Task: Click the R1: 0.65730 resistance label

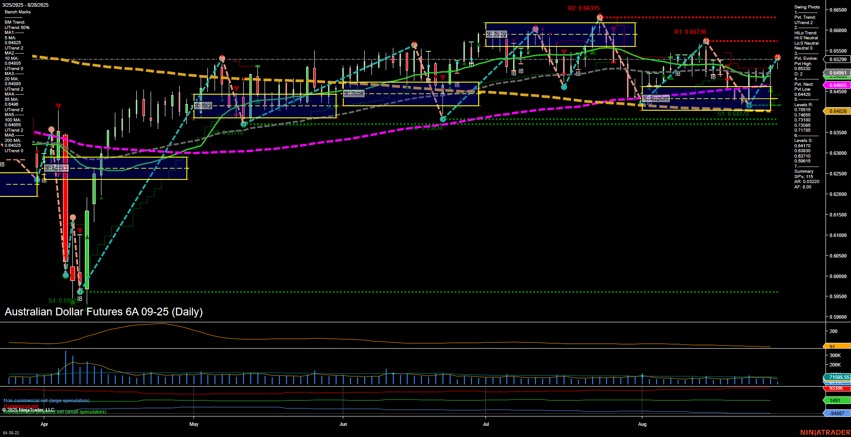Action: 690,32
